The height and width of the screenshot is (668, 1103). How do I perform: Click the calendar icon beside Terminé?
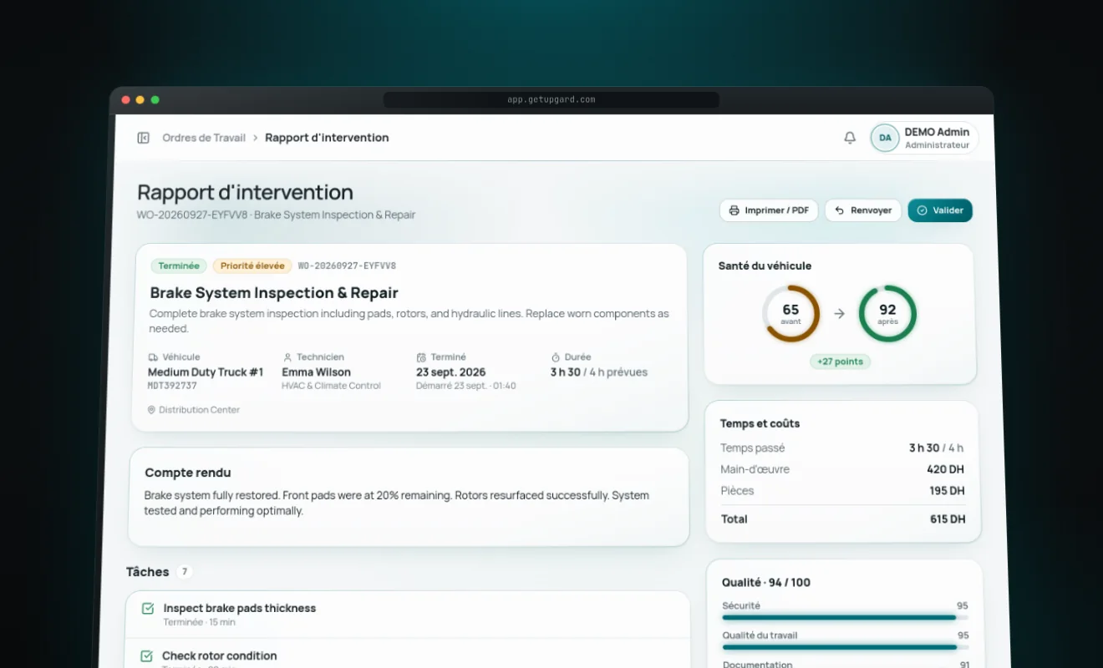(x=421, y=357)
